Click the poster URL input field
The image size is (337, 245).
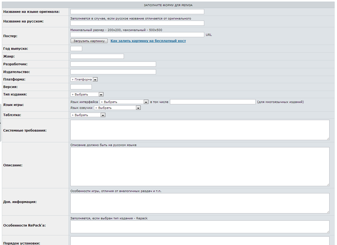[137, 35]
